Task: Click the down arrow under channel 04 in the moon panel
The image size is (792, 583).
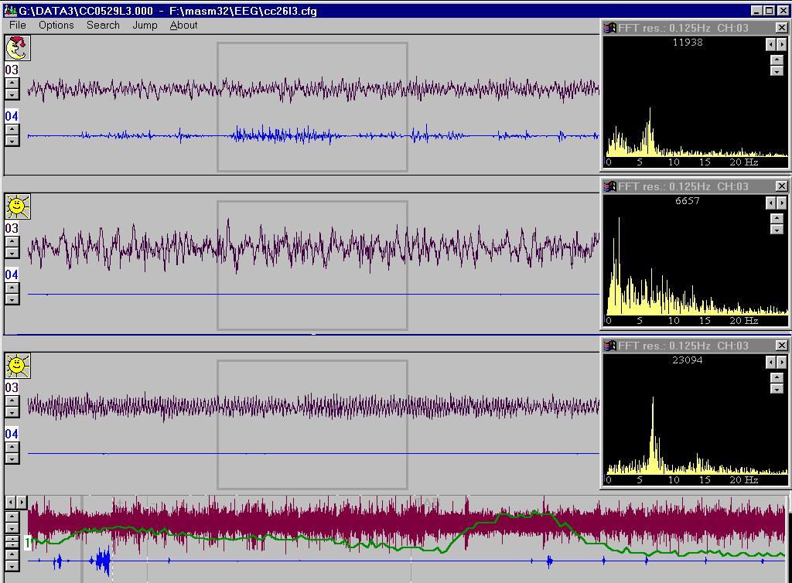Action: tap(12, 140)
